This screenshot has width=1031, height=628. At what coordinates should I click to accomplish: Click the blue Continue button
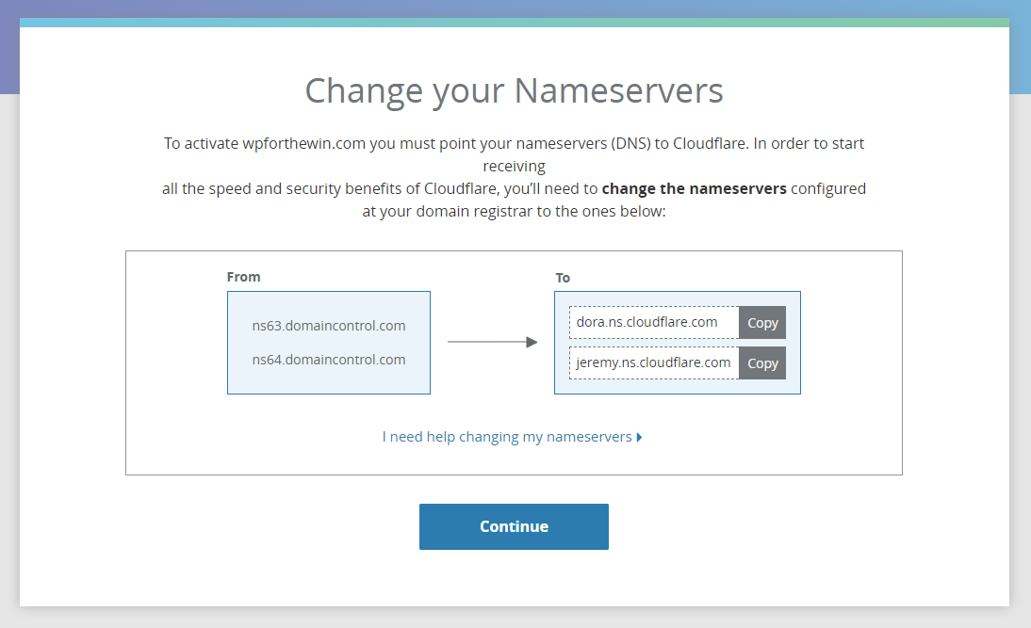point(514,527)
